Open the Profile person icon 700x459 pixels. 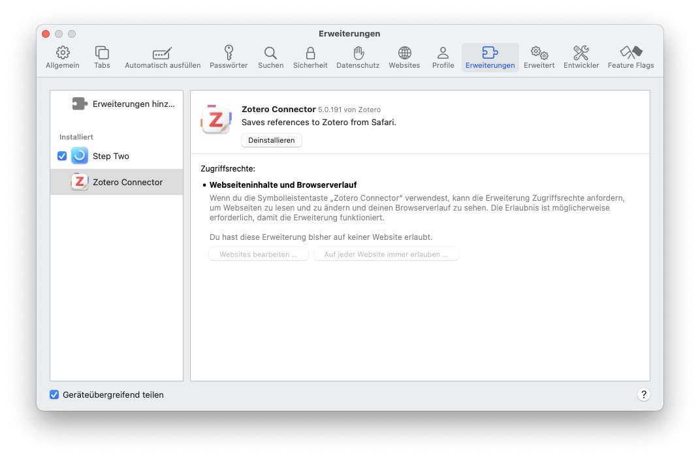click(443, 53)
